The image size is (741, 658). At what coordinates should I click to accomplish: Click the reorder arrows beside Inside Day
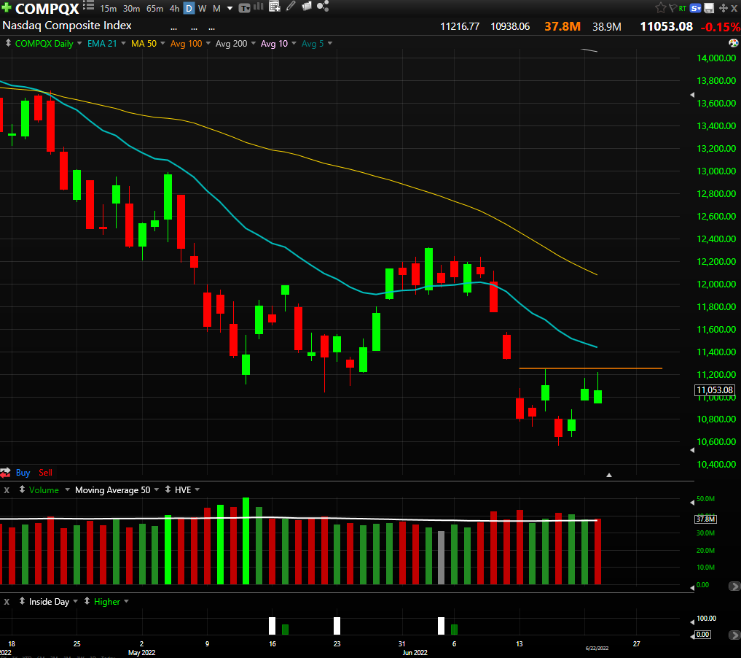(x=22, y=601)
